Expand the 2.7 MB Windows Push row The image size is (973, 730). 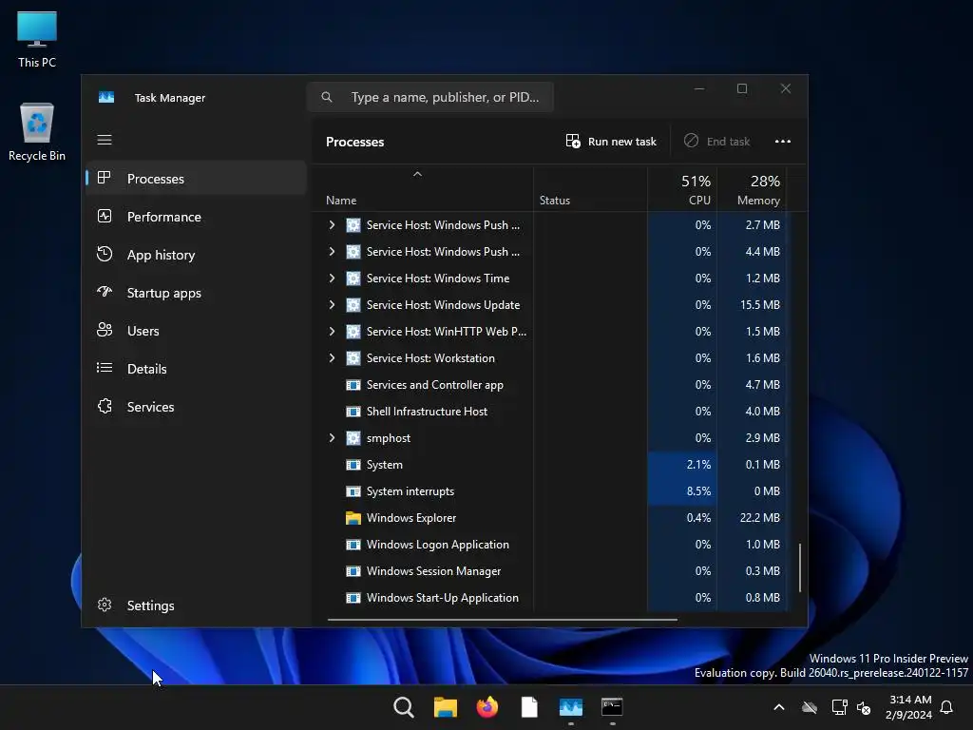point(332,224)
